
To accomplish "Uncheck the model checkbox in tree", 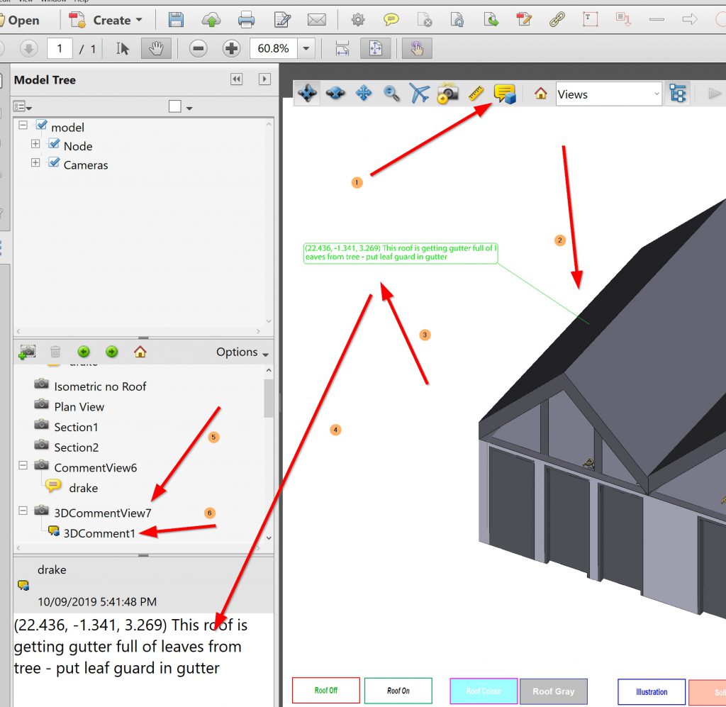I will pyautogui.click(x=42, y=126).
